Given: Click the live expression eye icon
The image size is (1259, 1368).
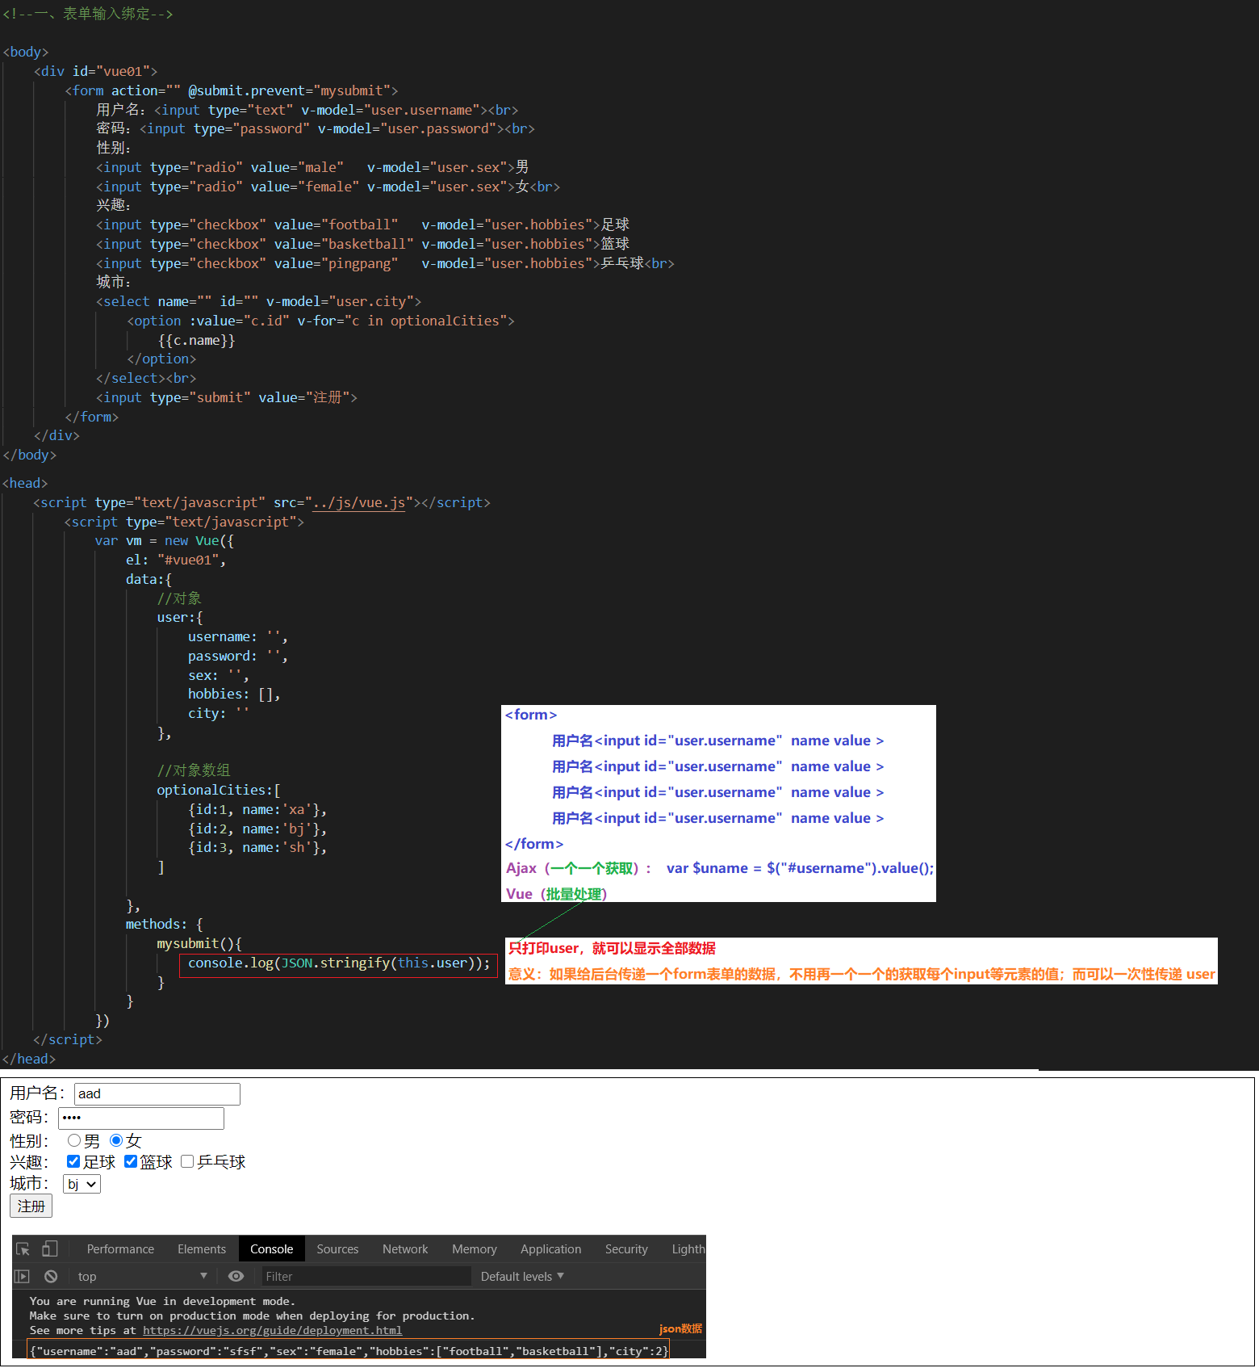Looking at the screenshot, I should [x=236, y=1277].
